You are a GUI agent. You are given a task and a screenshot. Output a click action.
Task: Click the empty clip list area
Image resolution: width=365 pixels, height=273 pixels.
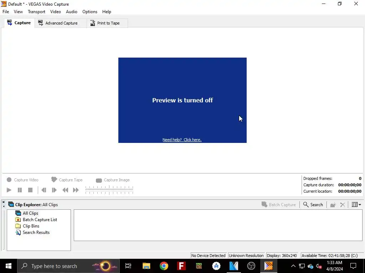point(218,225)
